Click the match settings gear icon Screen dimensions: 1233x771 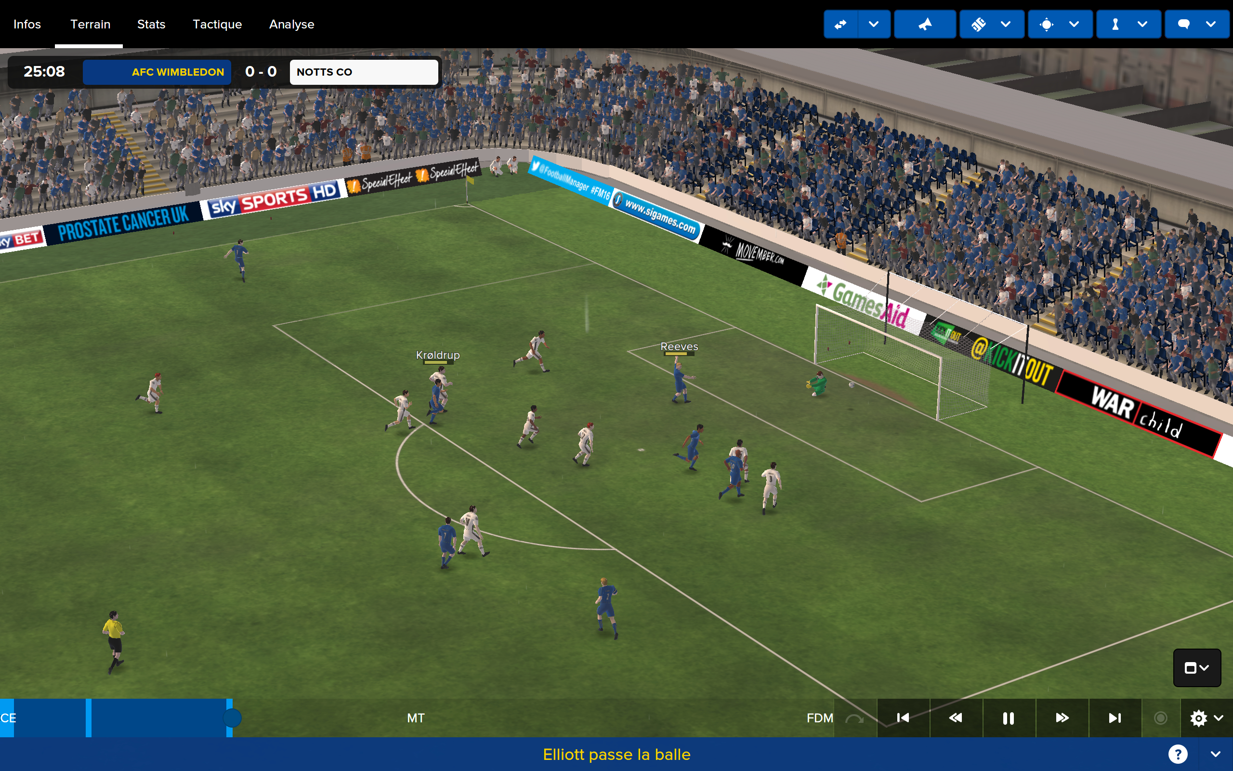1196,718
